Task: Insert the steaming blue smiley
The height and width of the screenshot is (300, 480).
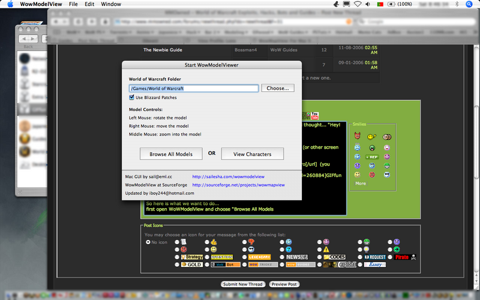Action: pyautogui.click(x=357, y=147)
